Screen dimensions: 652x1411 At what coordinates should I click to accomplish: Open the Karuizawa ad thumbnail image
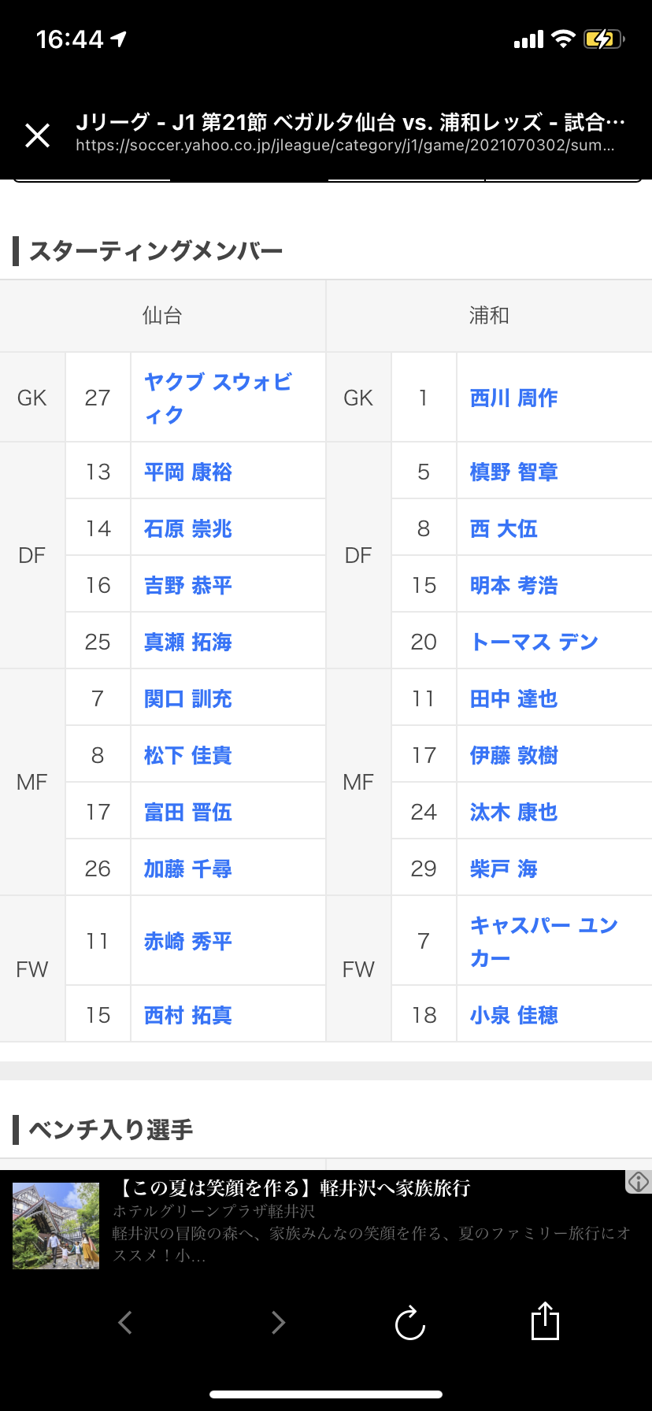point(56,1225)
